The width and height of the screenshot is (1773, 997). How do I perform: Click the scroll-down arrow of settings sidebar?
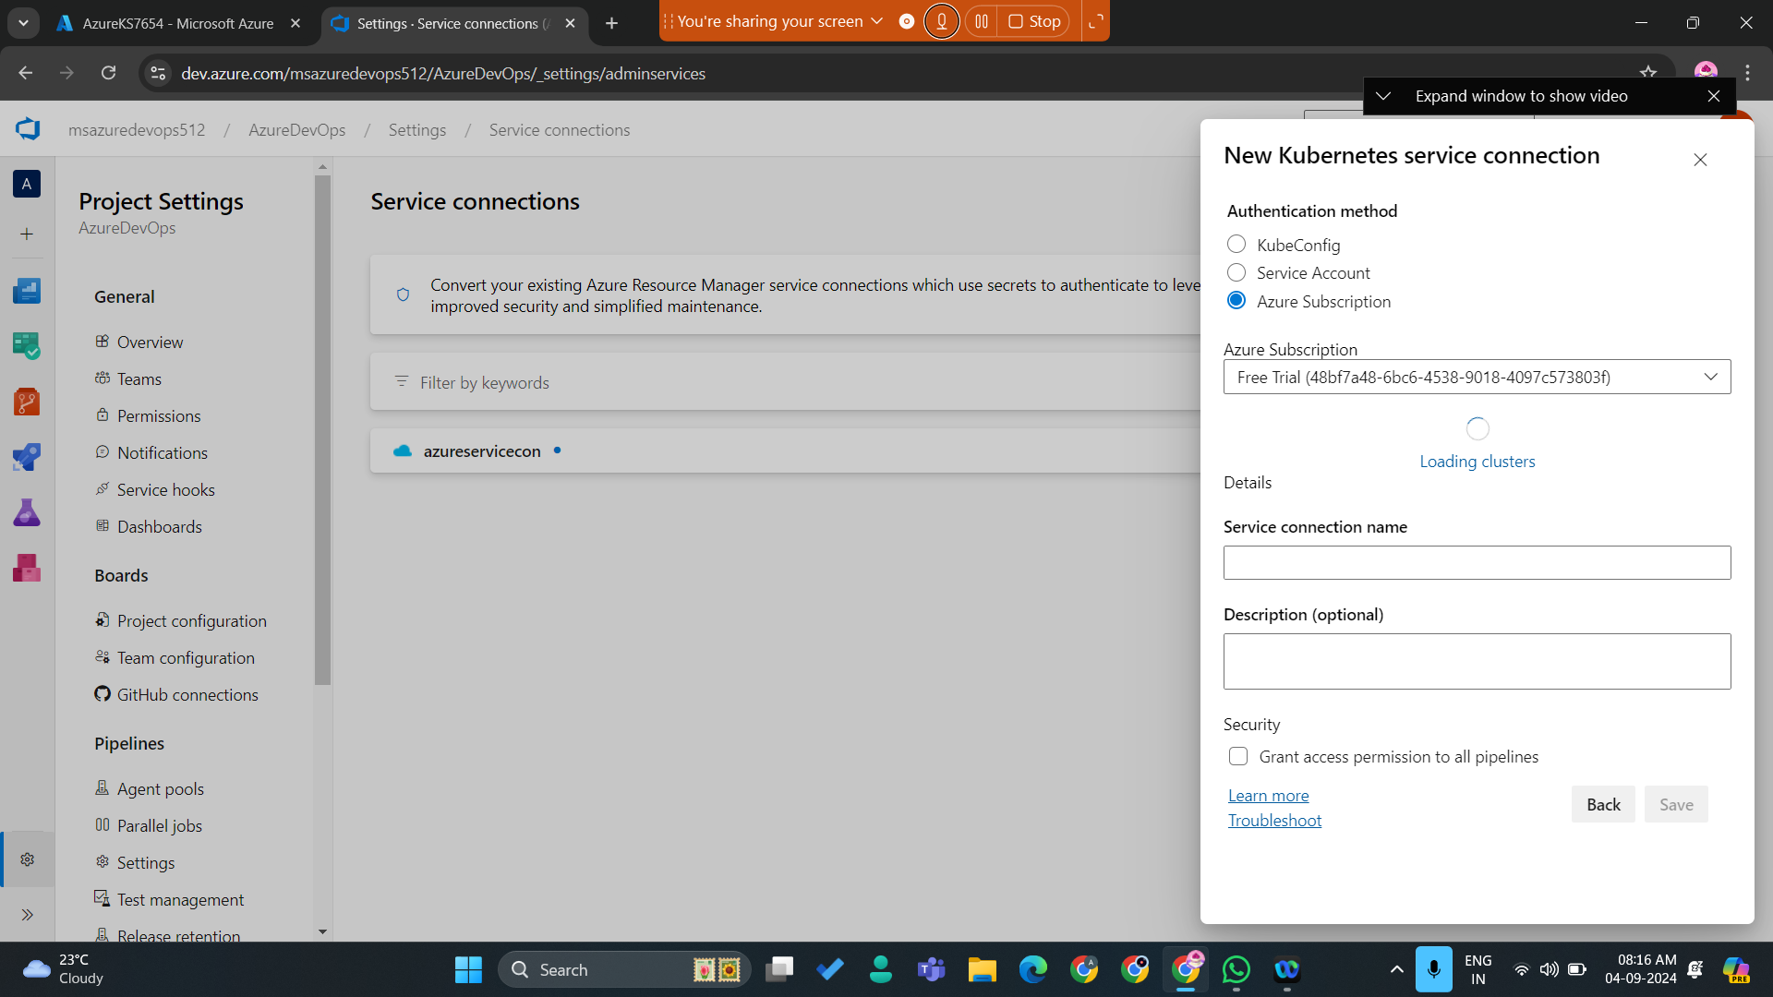322,932
